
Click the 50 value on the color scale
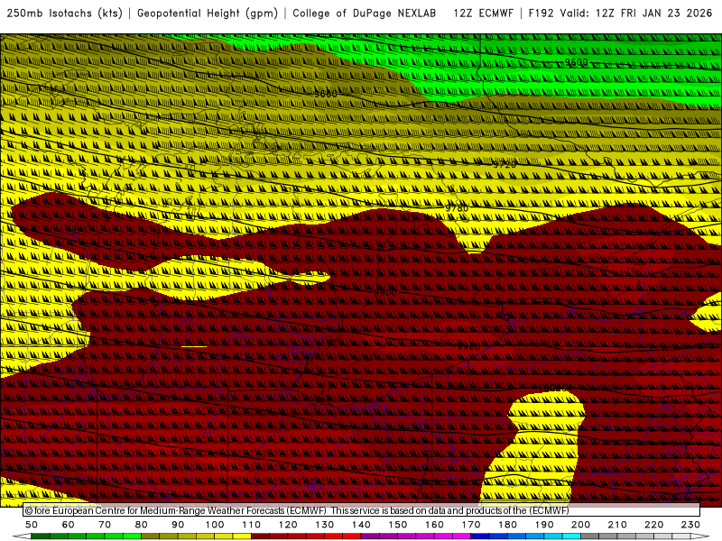32,525
